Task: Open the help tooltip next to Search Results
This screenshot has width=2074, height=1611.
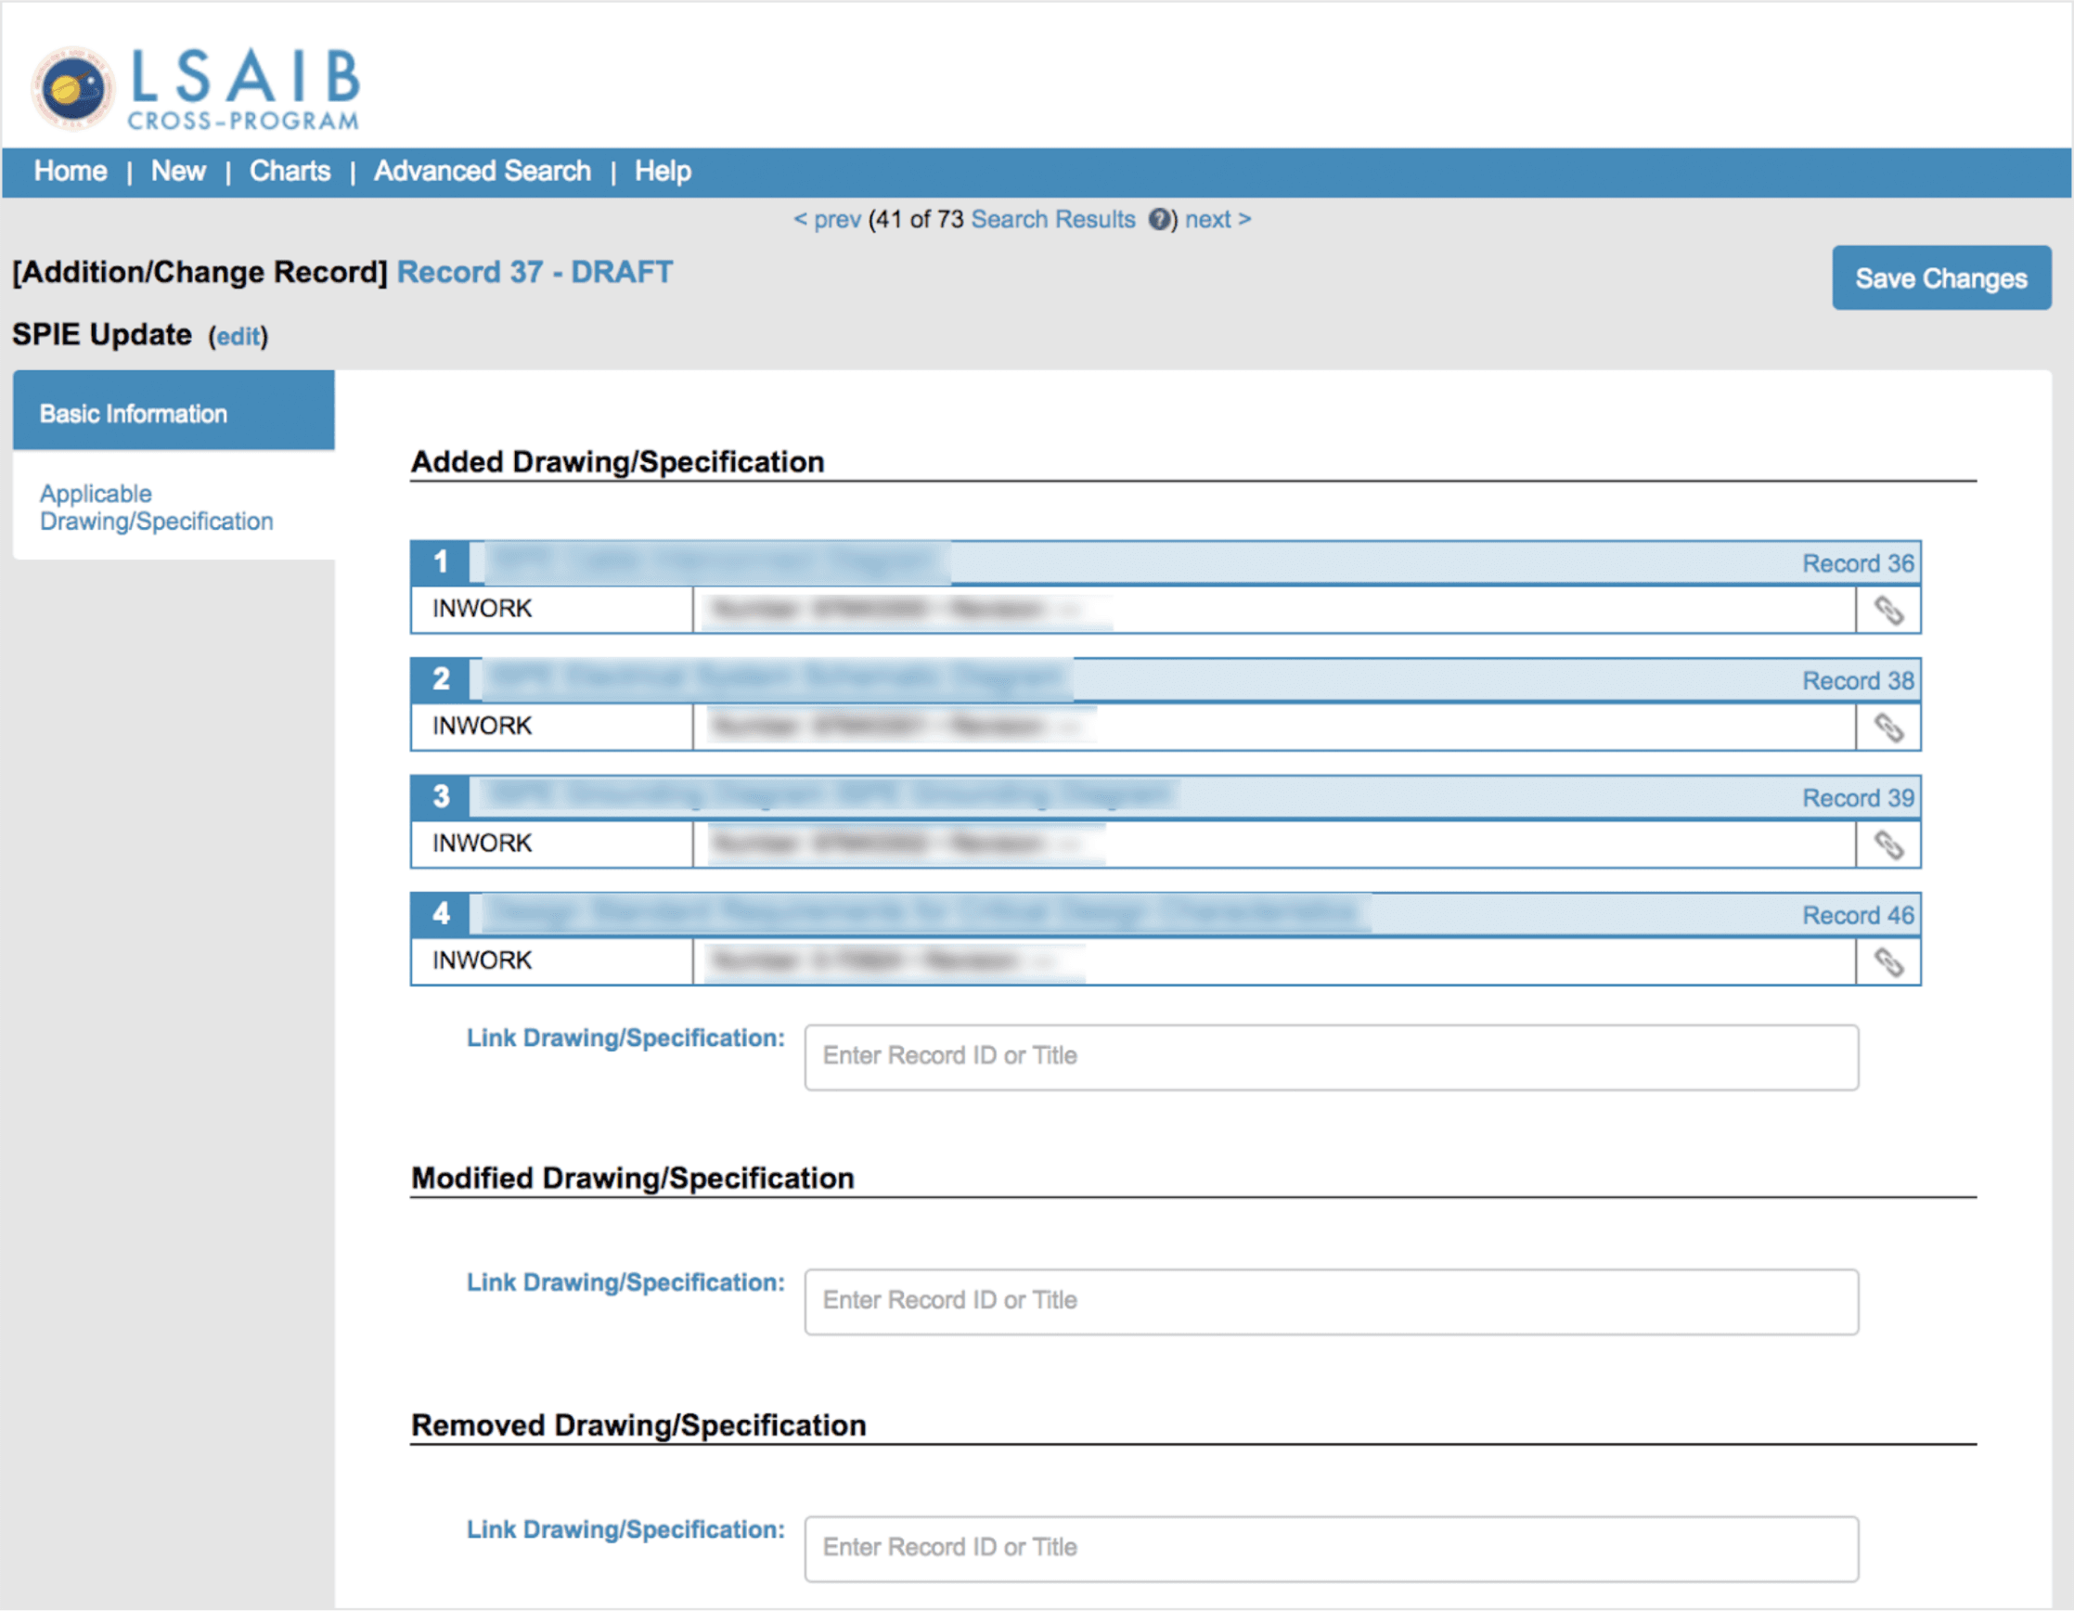Action: (x=1160, y=219)
